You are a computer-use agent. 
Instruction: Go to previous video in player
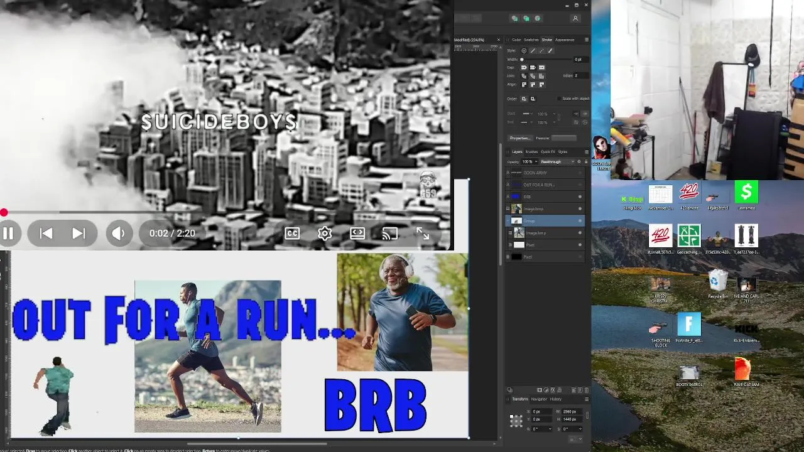coord(46,233)
